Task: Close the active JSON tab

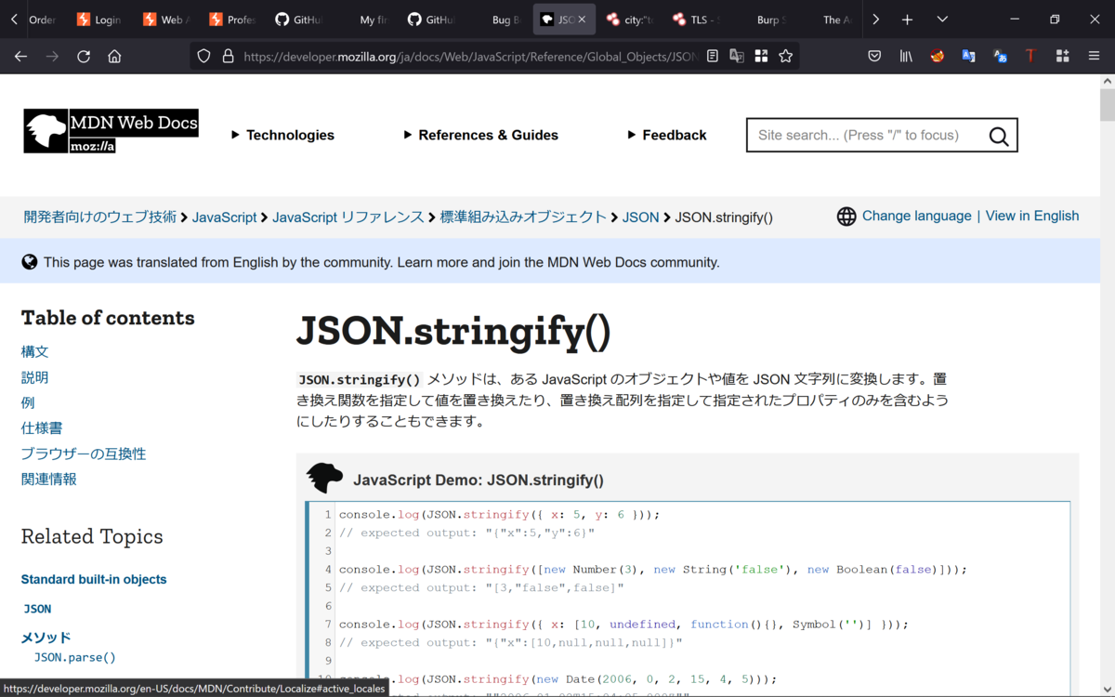Action: point(582,20)
